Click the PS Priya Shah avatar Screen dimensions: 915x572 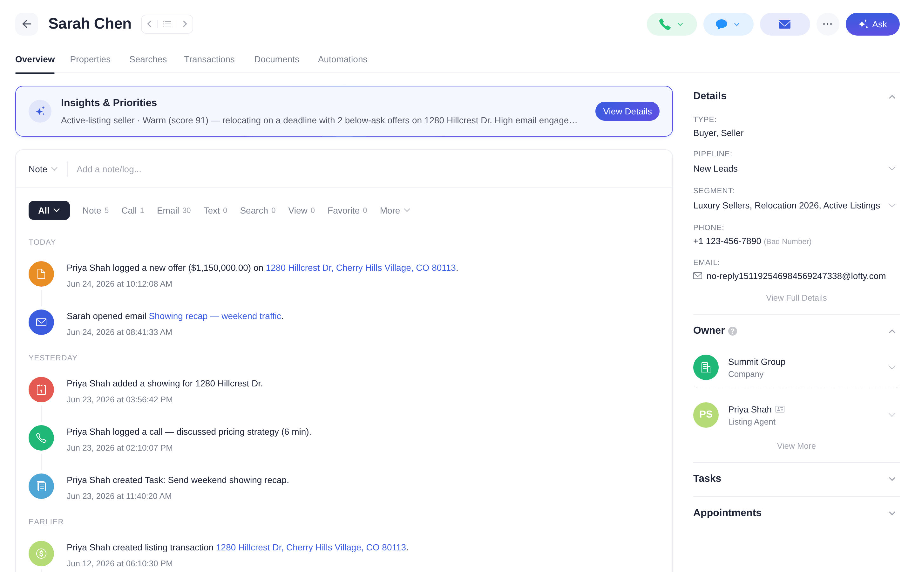pyautogui.click(x=706, y=415)
